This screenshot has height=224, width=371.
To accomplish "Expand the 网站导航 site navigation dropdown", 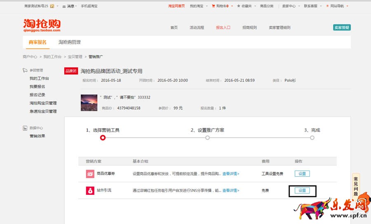I will [339, 6].
